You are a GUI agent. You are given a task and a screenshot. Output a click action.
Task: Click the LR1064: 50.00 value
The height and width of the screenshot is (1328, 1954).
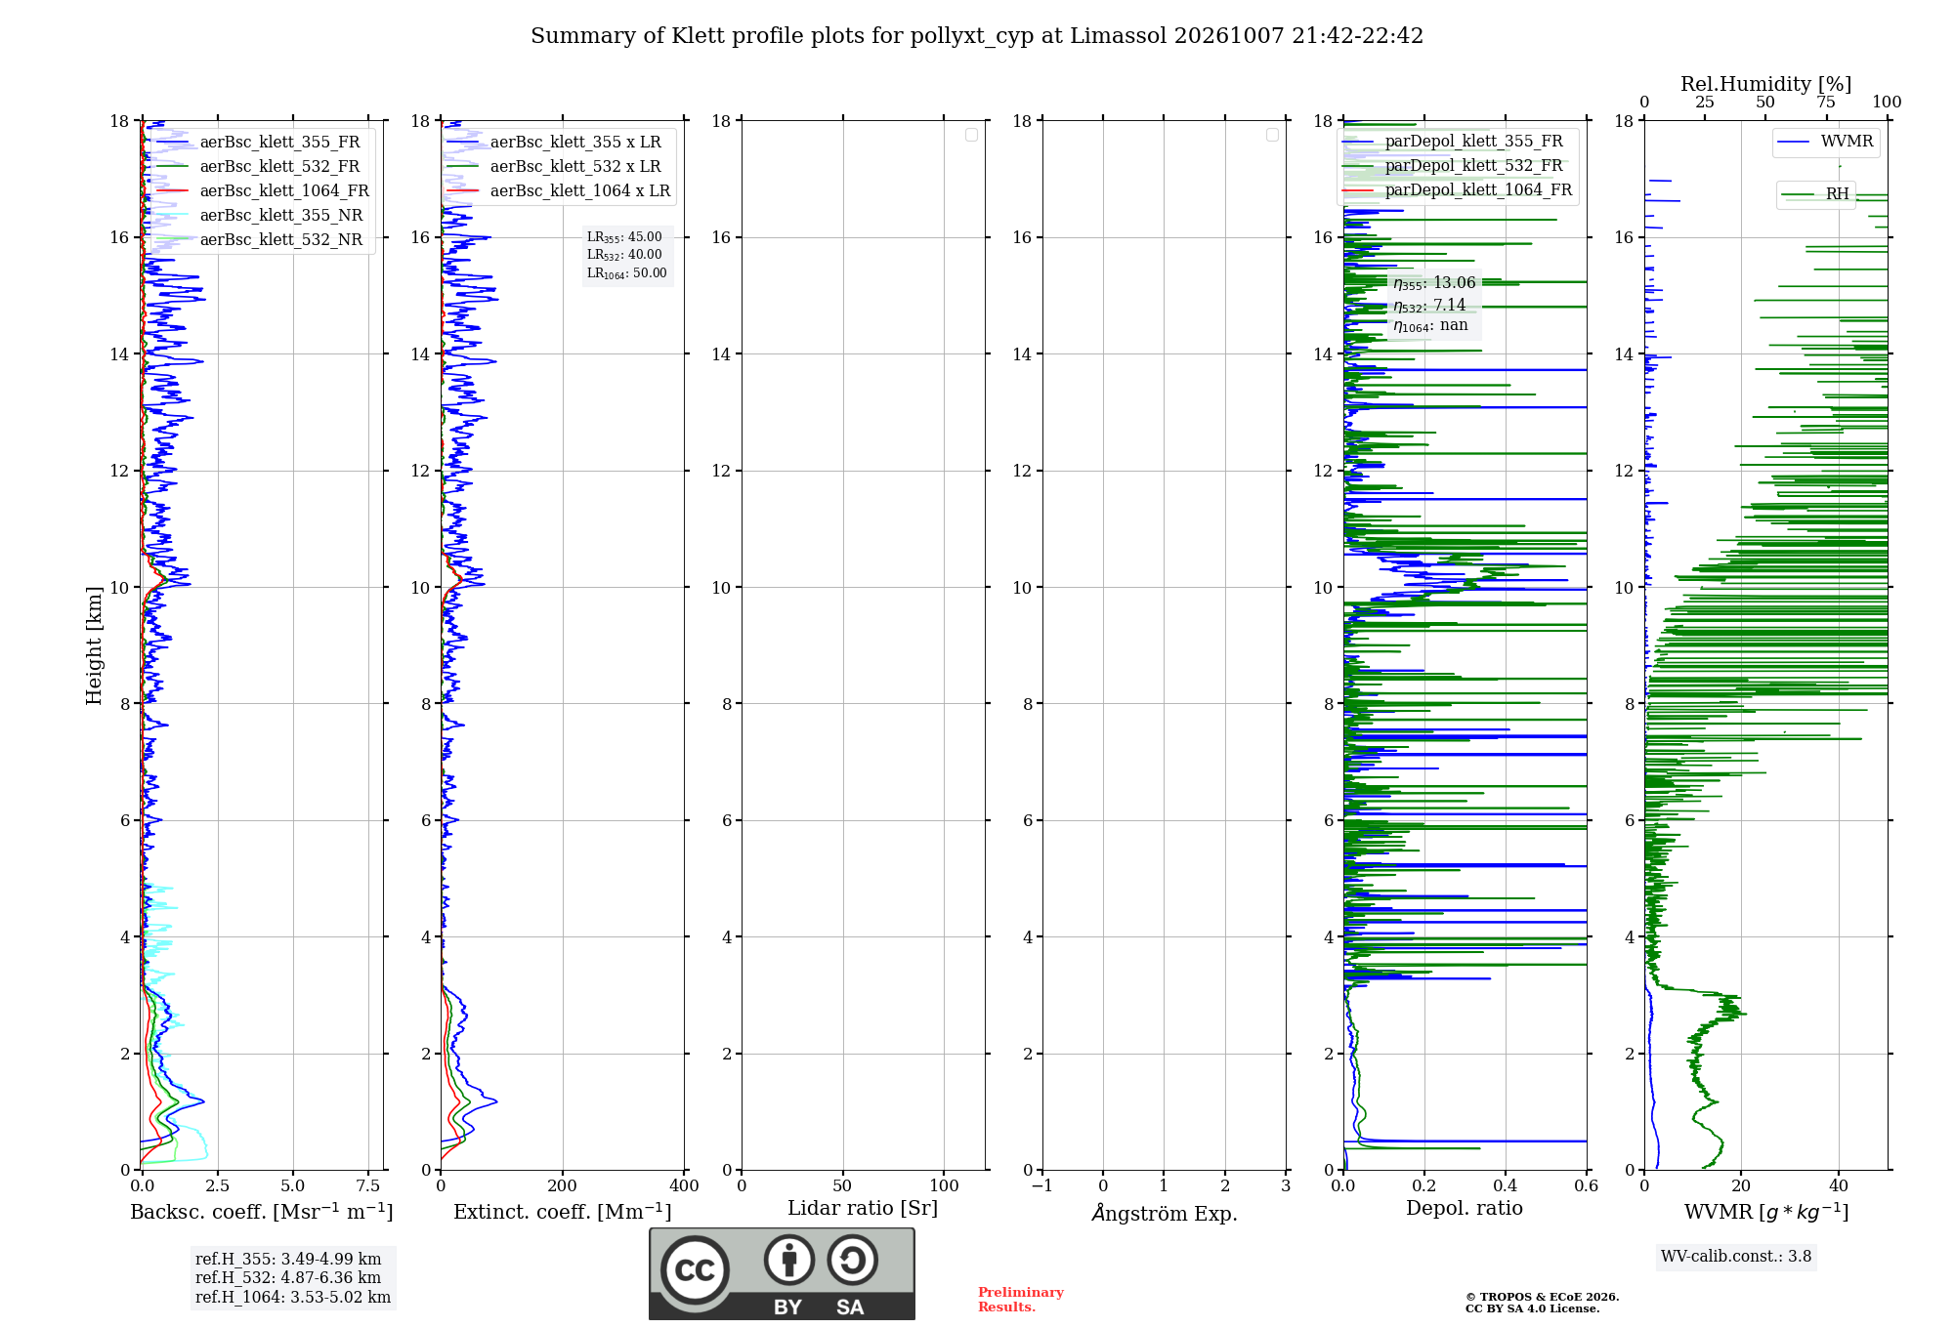click(x=627, y=273)
